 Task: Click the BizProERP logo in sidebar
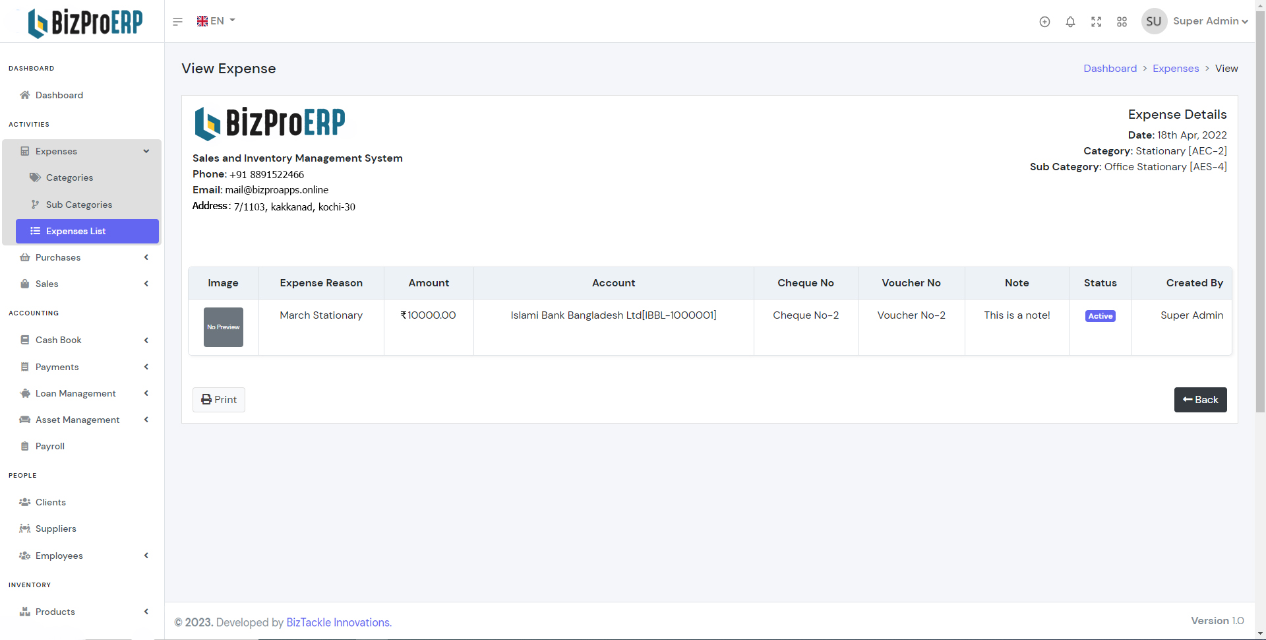click(85, 22)
